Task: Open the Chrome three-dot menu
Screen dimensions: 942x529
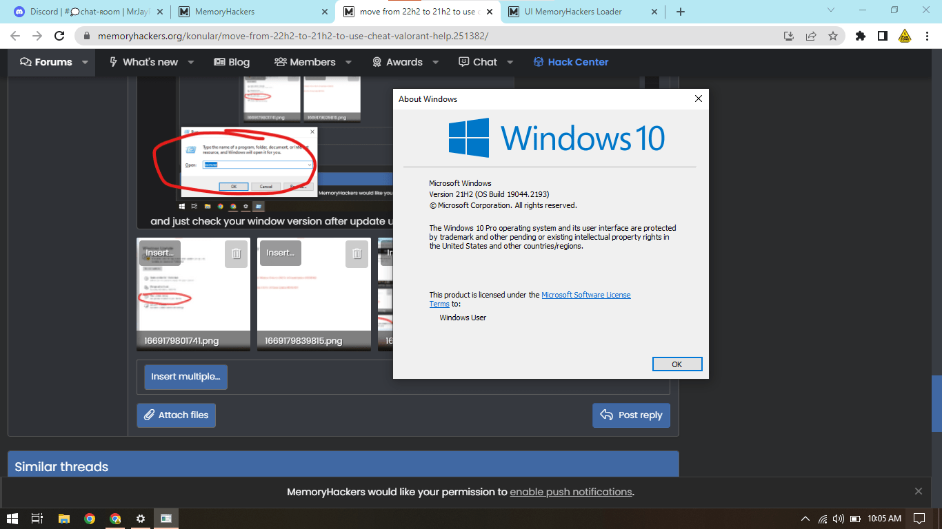Action: [927, 36]
